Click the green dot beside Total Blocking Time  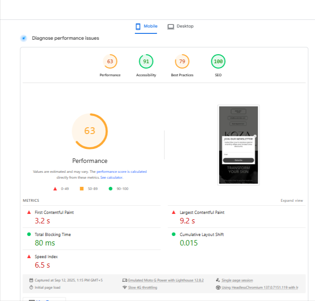pyautogui.click(x=29, y=234)
